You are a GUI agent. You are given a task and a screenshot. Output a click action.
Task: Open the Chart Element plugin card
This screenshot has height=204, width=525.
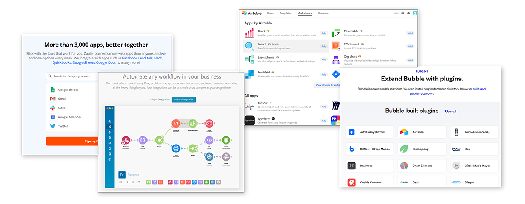tap(422, 166)
